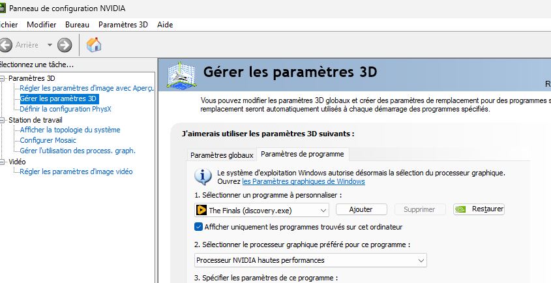Viewport: 551px width, 283px height.
Task: Open the Aide menu
Action: point(165,25)
